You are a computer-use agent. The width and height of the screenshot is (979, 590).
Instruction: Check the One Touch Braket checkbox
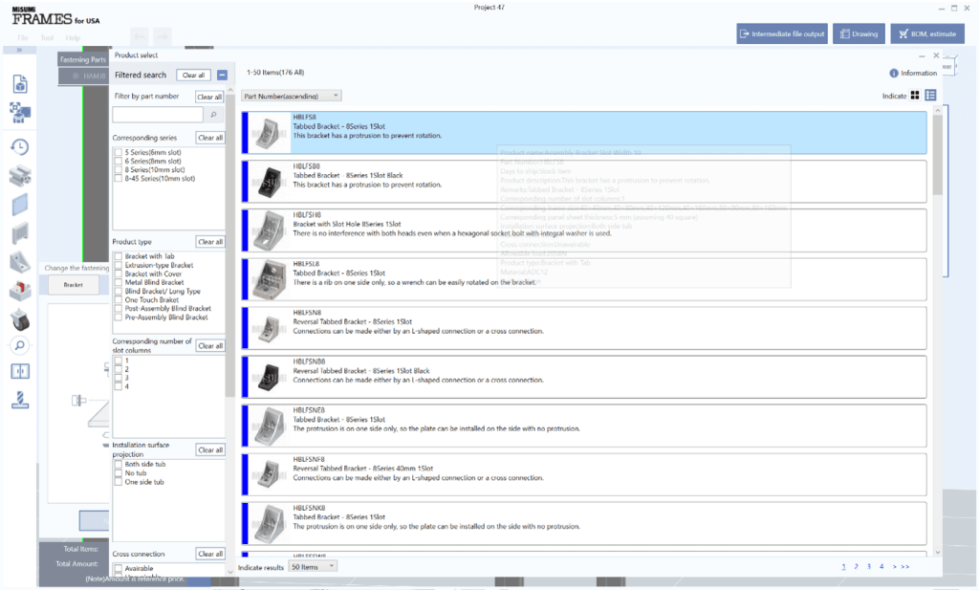point(118,299)
